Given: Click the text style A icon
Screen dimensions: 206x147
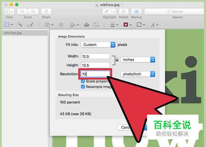Looking at the screenshot, I should pyautogui.click(x=153, y=25).
